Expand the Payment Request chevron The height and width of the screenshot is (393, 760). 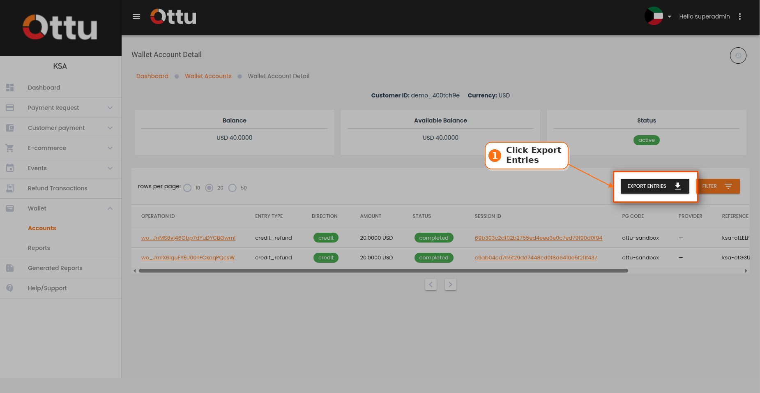pyautogui.click(x=110, y=108)
